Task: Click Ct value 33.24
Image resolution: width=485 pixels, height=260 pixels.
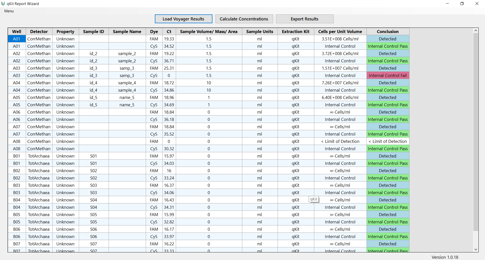Action: coord(169,178)
